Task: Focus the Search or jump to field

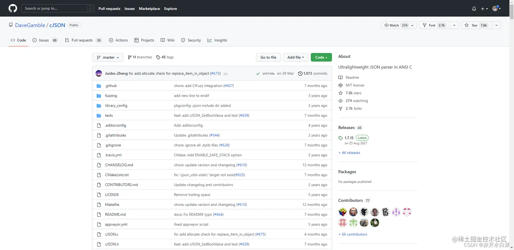Action: pyautogui.click(x=58, y=8)
